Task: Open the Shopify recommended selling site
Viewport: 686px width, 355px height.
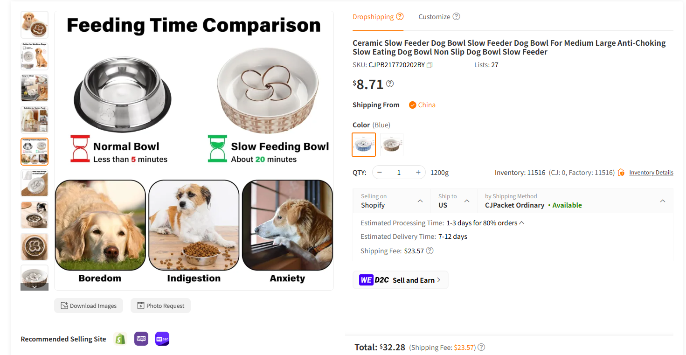Action: [120, 339]
